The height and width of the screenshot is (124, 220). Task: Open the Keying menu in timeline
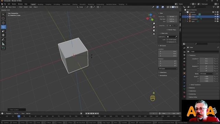pos(17,113)
